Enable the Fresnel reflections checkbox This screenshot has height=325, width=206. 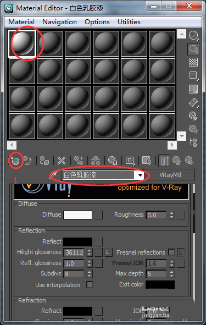[171, 252]
